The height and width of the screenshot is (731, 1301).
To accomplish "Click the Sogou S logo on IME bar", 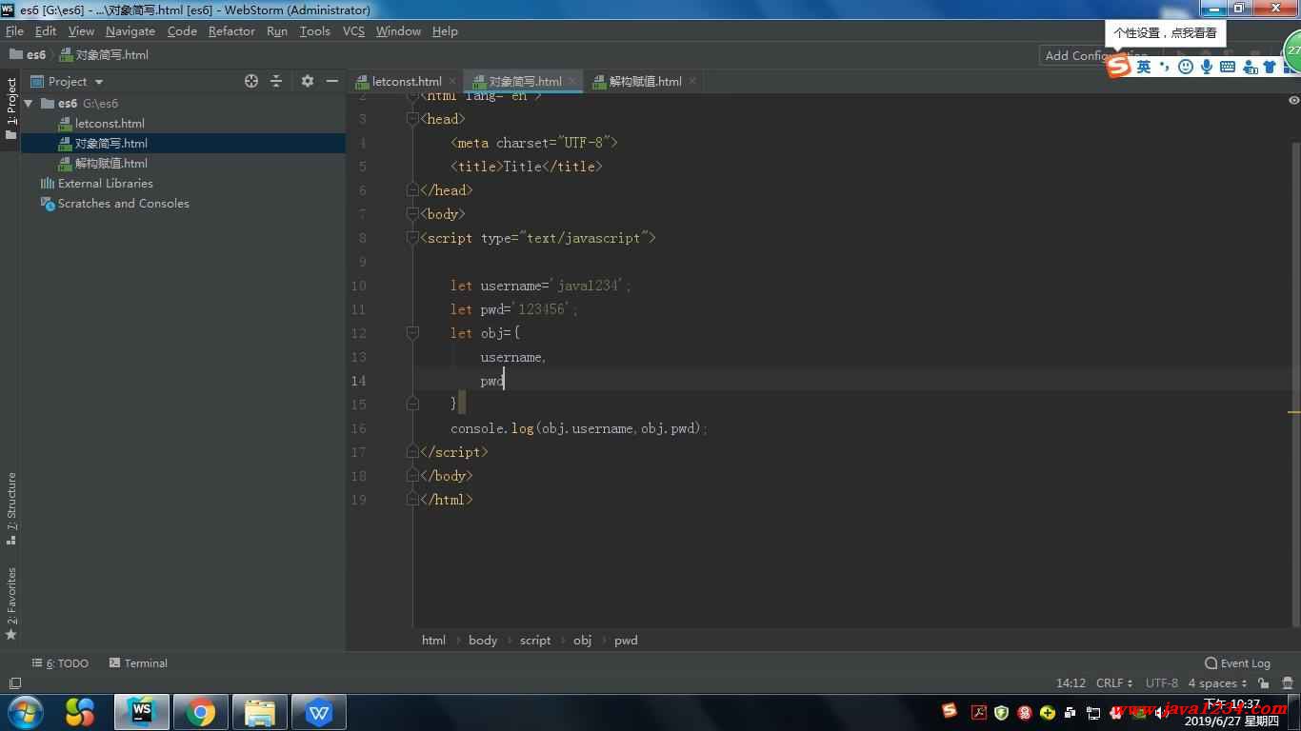I will pyautogui.click(x=1118, y=66).
